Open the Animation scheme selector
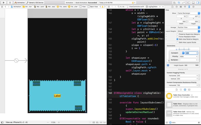This screenshot has width=201, height=125. (20, 2)
